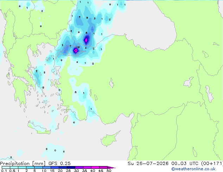Screen dimensions: 223x172
Task: Click the "GFS 0.25" model label
Action: (59, 164)
